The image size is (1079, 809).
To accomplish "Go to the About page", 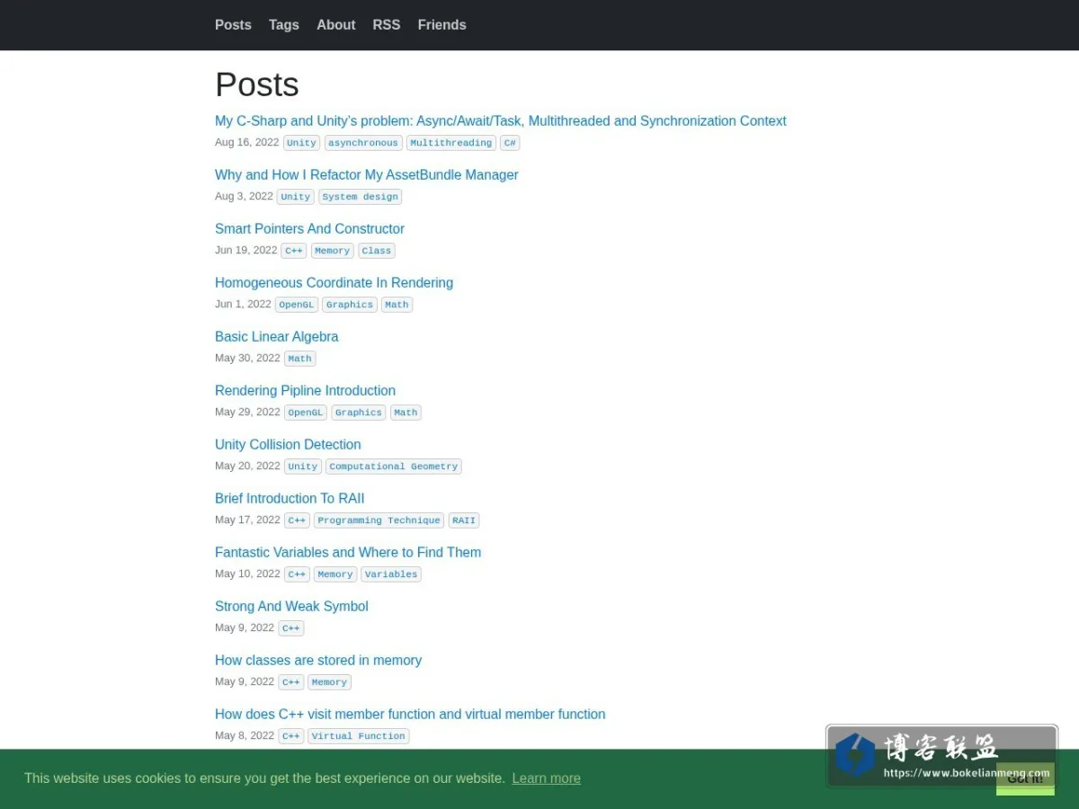I will [335, 25].
